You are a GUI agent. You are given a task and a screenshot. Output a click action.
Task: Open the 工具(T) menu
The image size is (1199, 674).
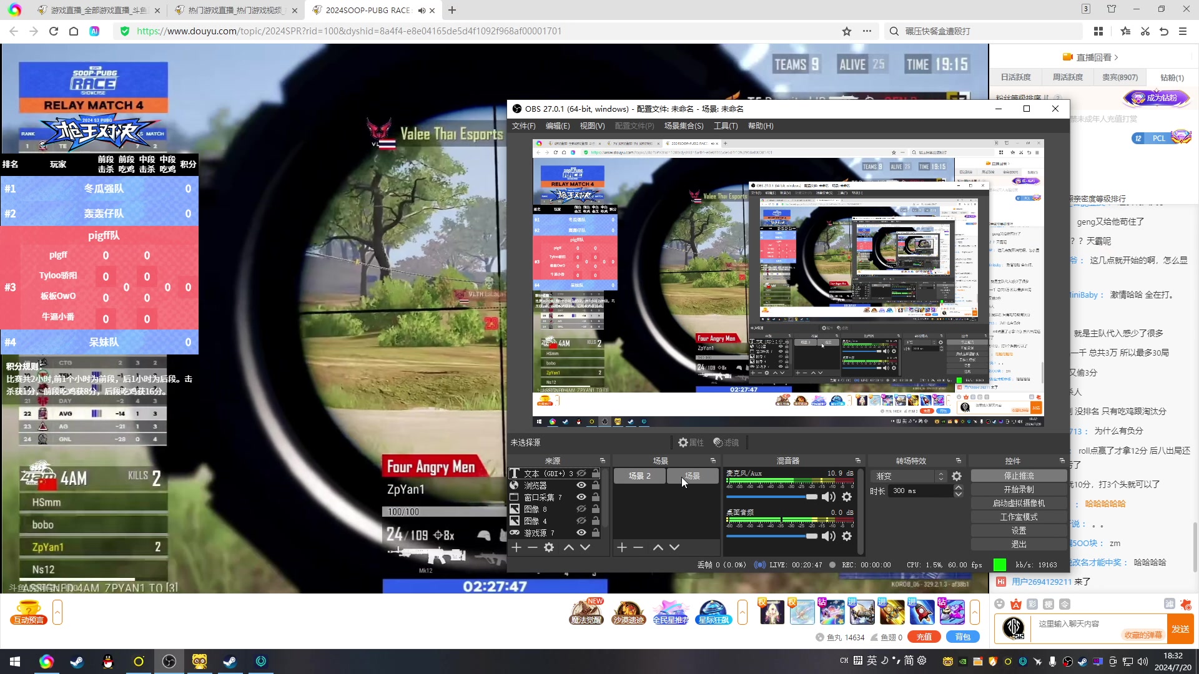[x=726, y=126]
